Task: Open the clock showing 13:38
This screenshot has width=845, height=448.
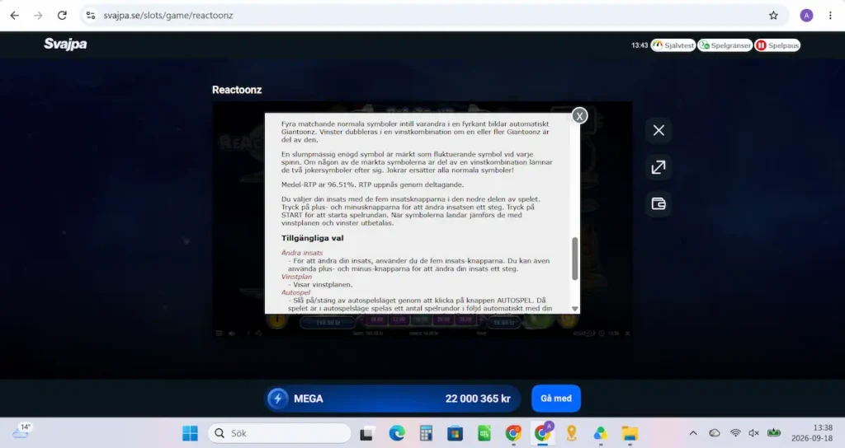Action: click(812, 433)
